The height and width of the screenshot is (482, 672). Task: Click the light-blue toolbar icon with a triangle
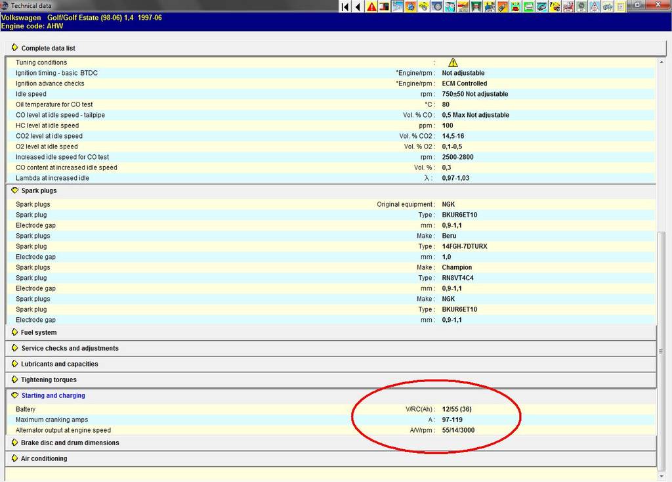coord(594,7)
